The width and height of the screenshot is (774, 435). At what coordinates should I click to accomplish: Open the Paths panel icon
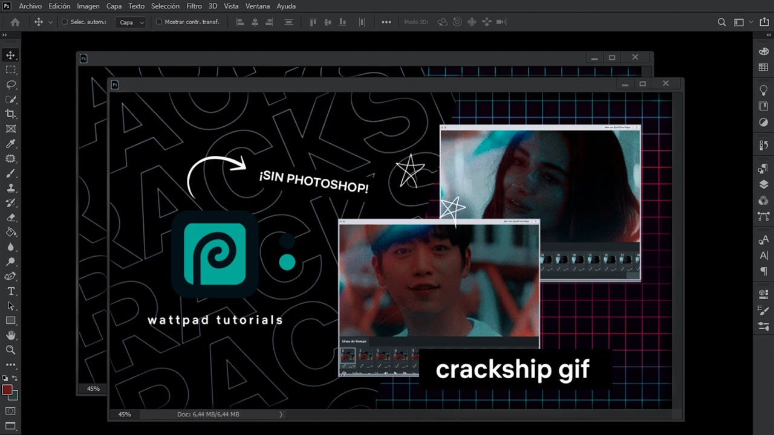[763, 216]
